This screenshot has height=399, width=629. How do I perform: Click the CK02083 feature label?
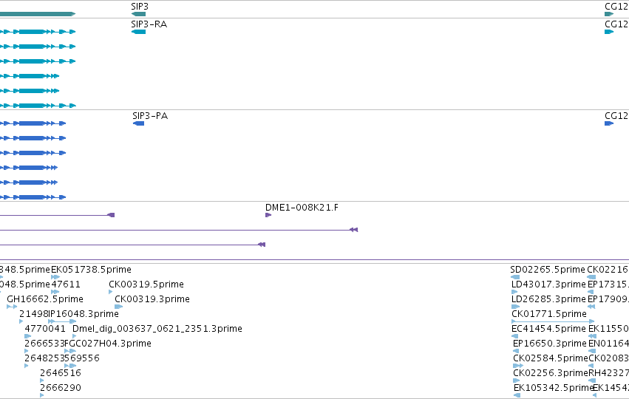(608, 358)
